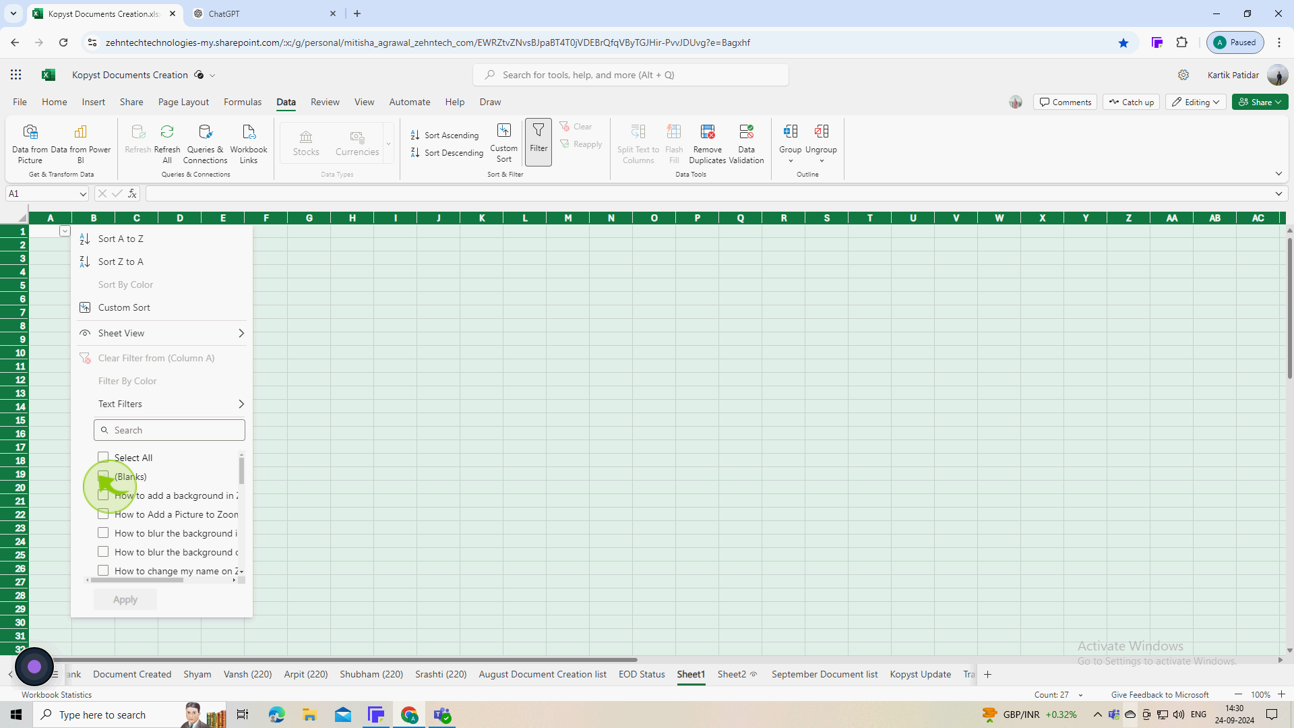Zoom out using the minus icon
This screenshot has width=1294, height=728.
pyautogui.click(x=1238, y=694)
